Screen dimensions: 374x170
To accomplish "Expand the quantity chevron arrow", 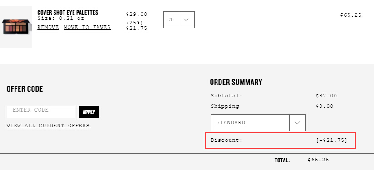I will (186, 20).
